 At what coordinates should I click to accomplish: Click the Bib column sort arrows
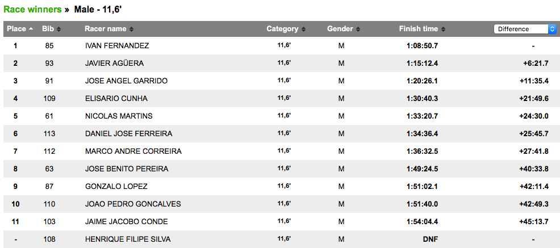[x=58, y=30]
